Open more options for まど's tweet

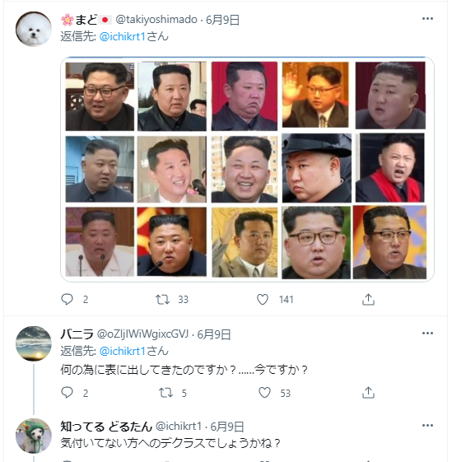(x=427, y=19)
